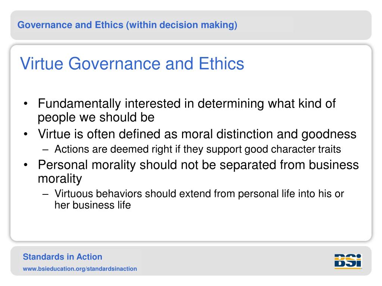
Task: Click the text 'her business life'
Action: point(93,205)
